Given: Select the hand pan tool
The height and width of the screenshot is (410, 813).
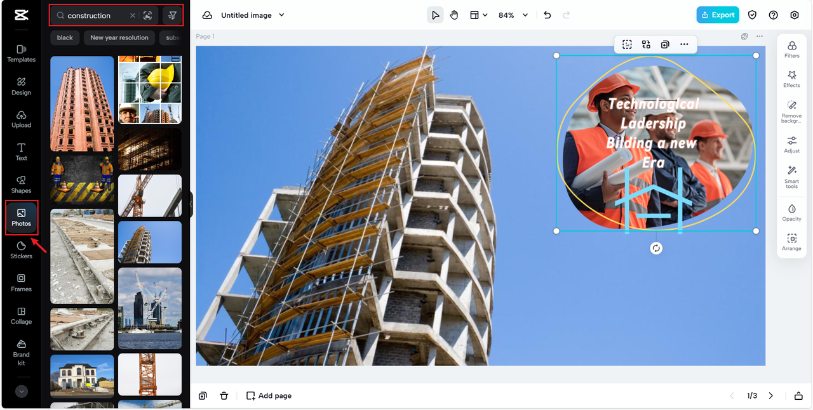Looking at the screenshot, I should point(454,15).
